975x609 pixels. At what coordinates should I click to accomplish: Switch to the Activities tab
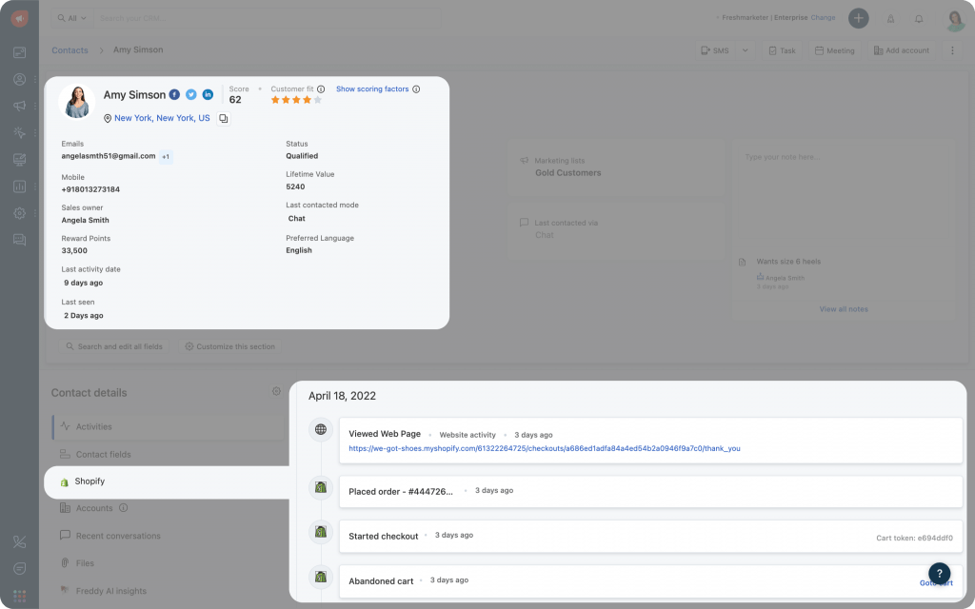(x=93, y=426)
